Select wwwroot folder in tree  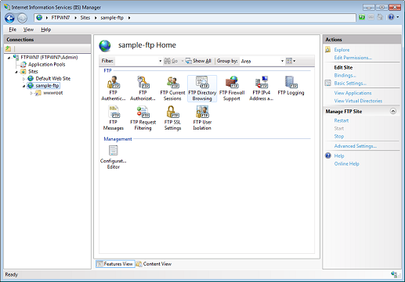pyautogui.click(x=52, y=93)
